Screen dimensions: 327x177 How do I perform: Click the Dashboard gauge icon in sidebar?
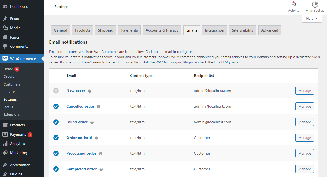click(x=5, y=6)
